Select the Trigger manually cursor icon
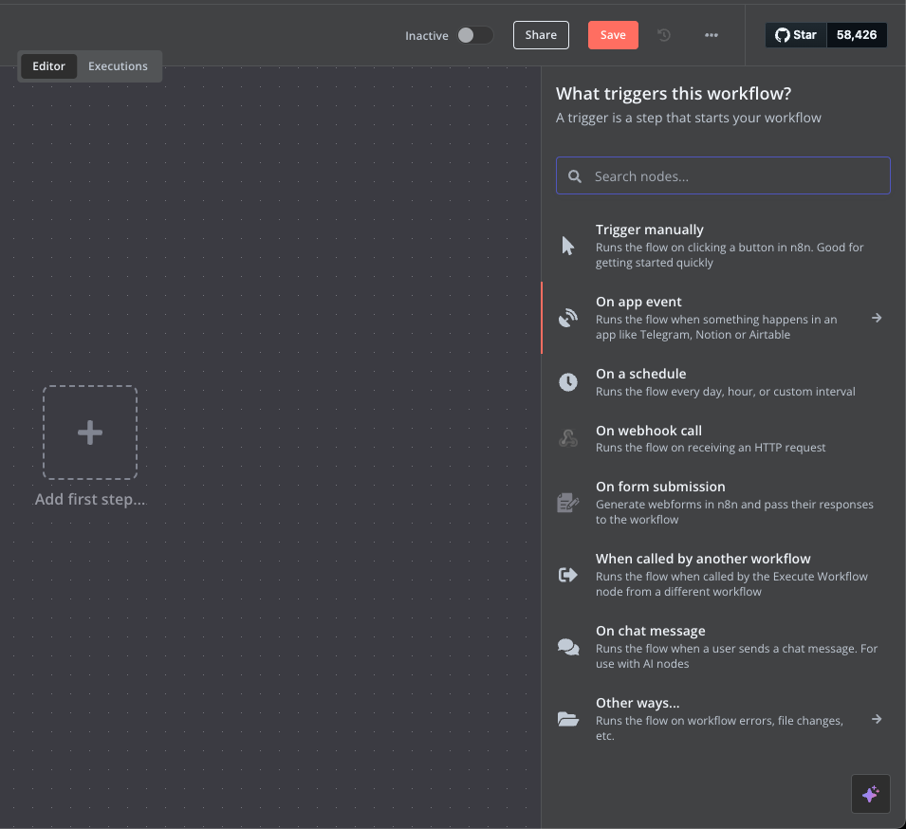The height and width of the screenshot is (829, 906). [568, 246]
